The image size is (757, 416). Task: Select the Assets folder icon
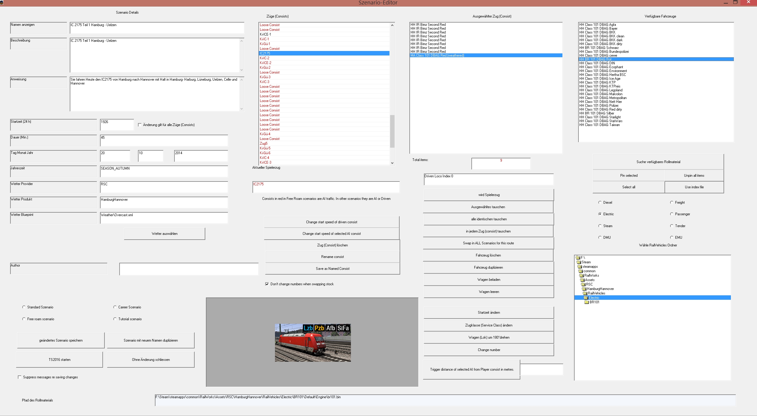[x=582, y=280]
